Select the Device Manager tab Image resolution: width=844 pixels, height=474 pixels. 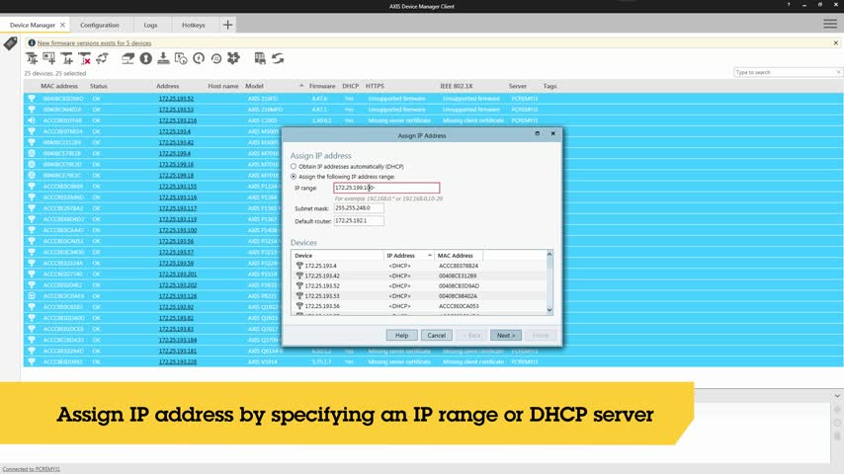point(33,25)
